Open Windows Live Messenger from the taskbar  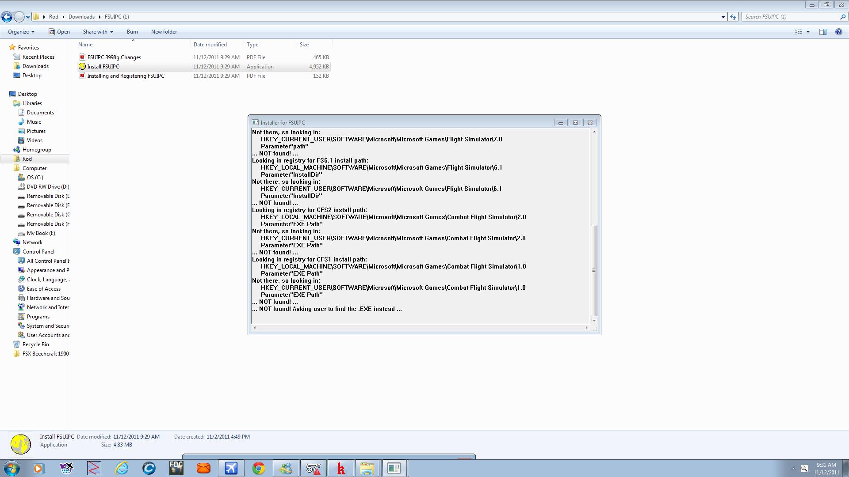(x=286, y=468)
